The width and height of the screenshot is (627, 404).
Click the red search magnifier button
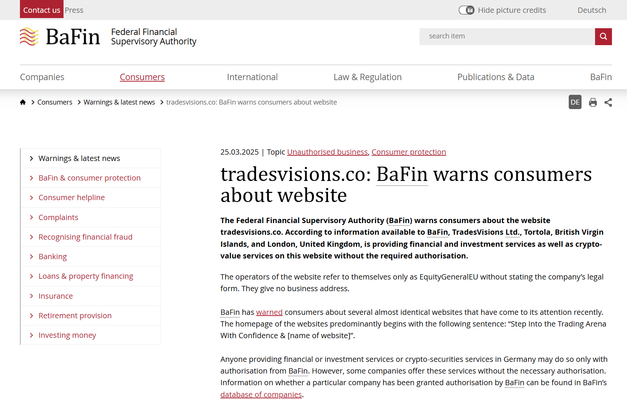pos(603,36)
